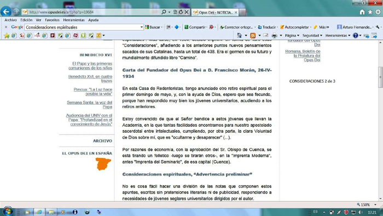Viewport: 383px width, 216px height.
Task: Toggle compatibility view icon in address bar
Action: (175, 12)
